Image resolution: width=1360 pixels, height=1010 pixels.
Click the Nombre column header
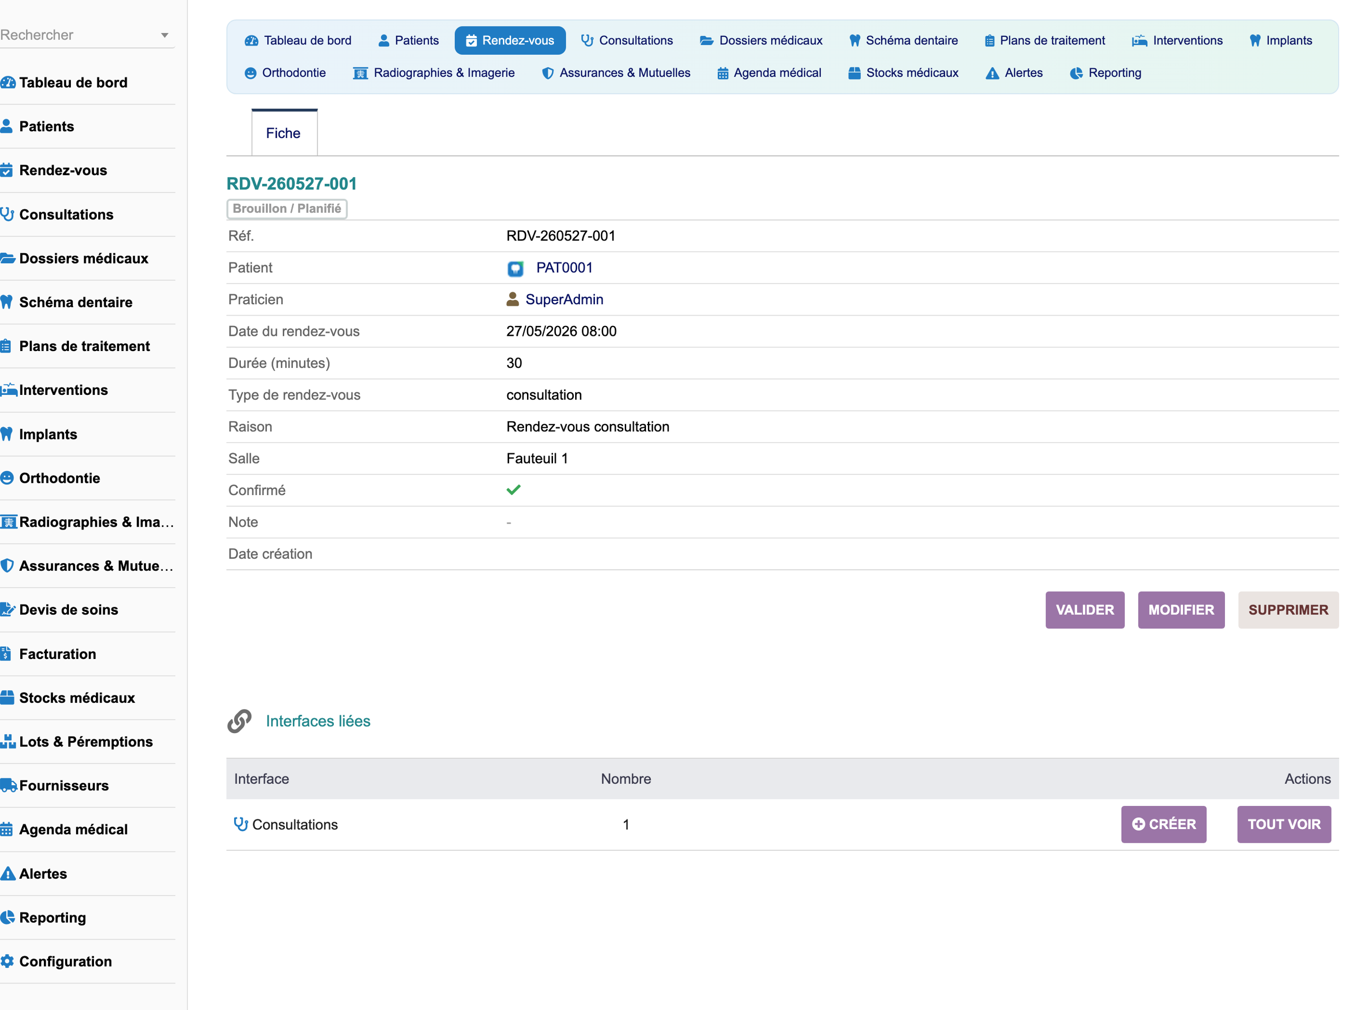tap(626, 779)
